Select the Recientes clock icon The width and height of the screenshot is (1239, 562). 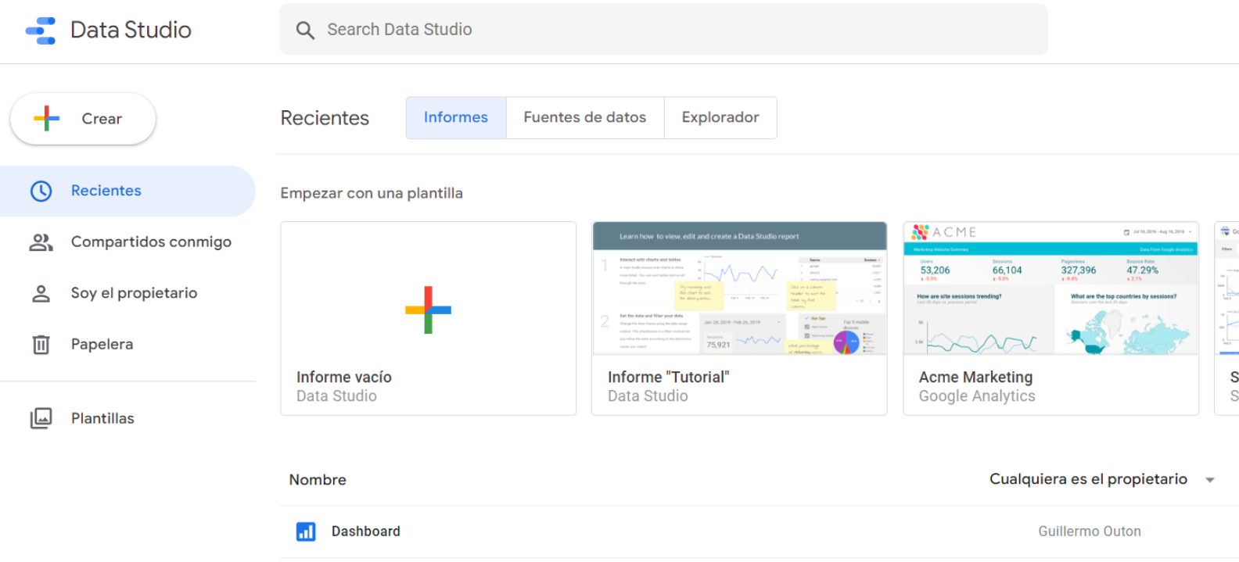point(41,191)
